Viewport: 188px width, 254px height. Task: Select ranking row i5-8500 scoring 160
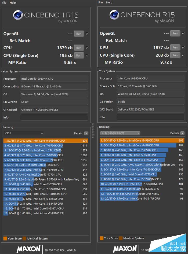coord(142,155)
